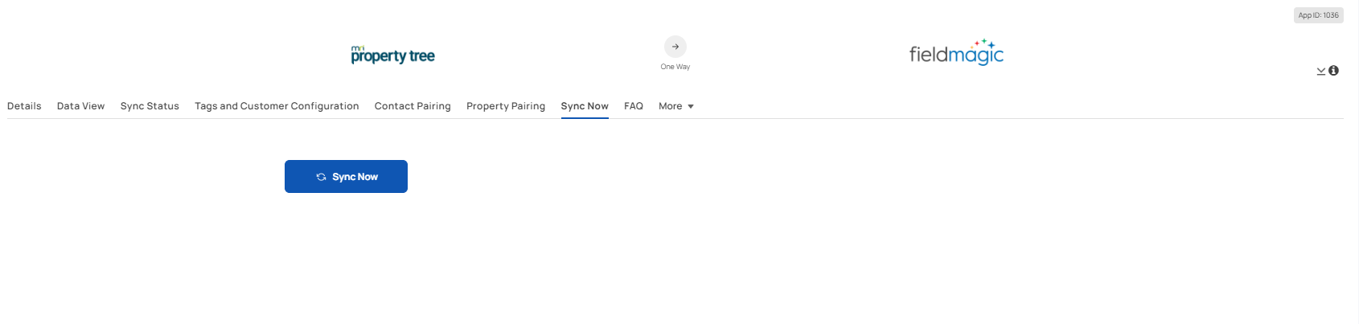Click the One Way label
The image size is (1359, 324).
click(675, 67)
